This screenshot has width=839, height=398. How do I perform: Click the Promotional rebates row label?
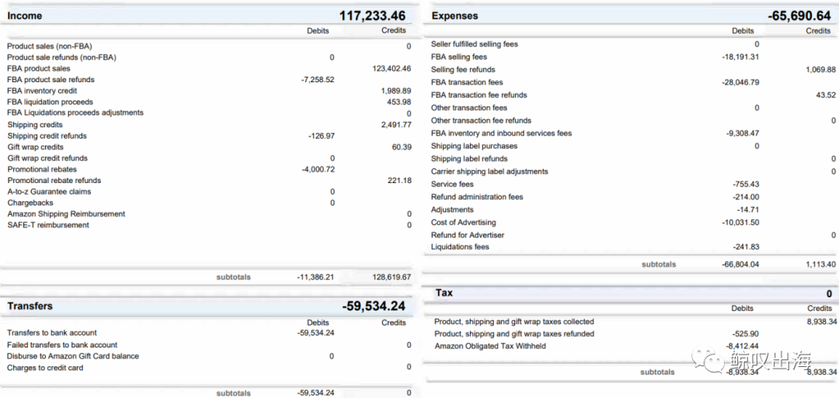42,169
